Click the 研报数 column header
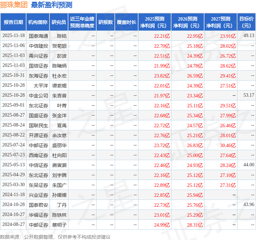The height and width of the screenshot is (240, 256). pyautogui.click(x=105, y=22)
